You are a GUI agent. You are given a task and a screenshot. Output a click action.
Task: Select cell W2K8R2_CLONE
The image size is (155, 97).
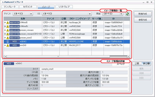(x=76, y=42)
